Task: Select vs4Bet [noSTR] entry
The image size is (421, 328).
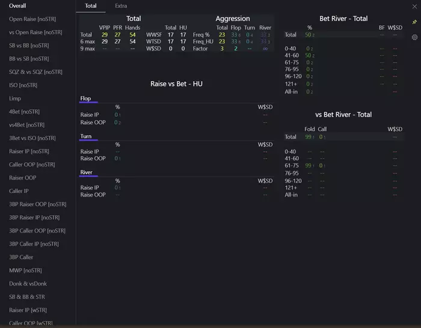Action: point(26,125)
